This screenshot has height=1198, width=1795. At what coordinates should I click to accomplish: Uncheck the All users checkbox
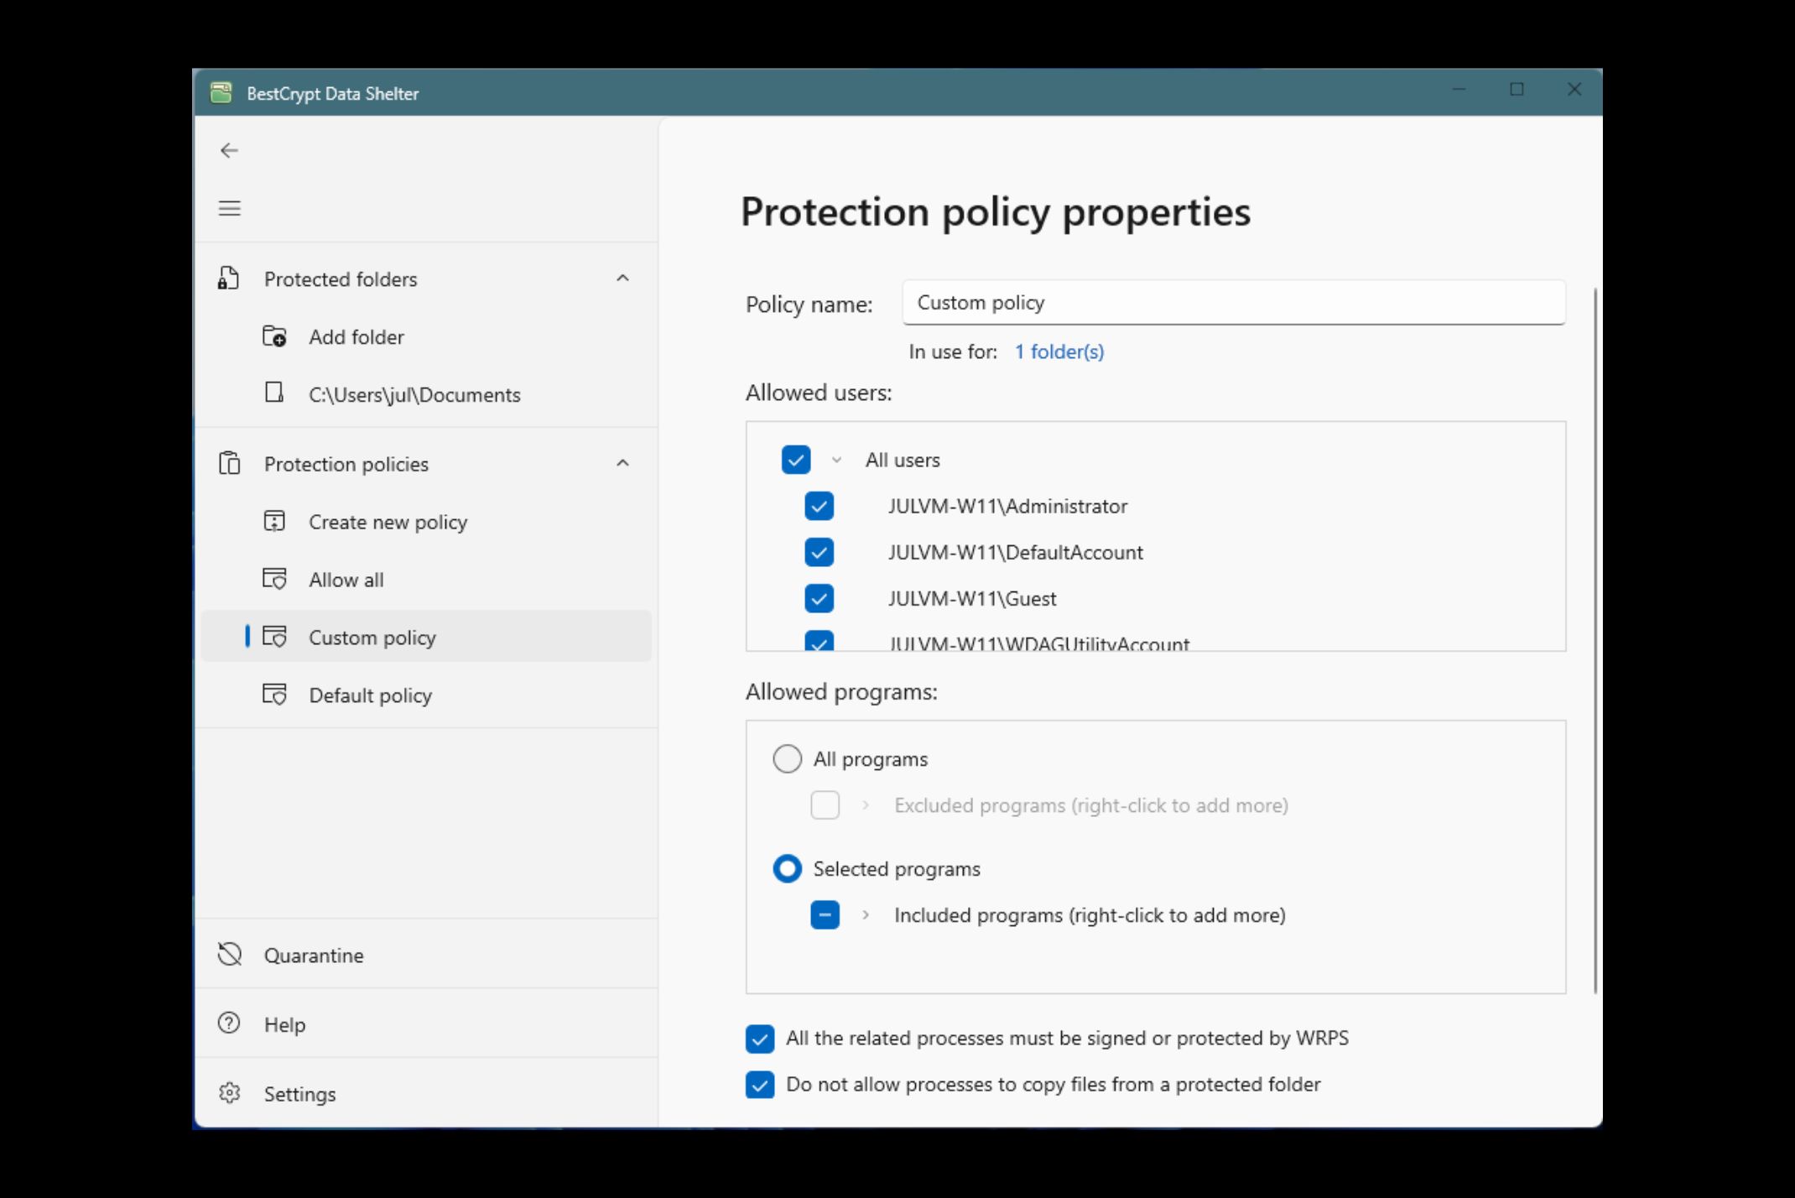(795, 460)
